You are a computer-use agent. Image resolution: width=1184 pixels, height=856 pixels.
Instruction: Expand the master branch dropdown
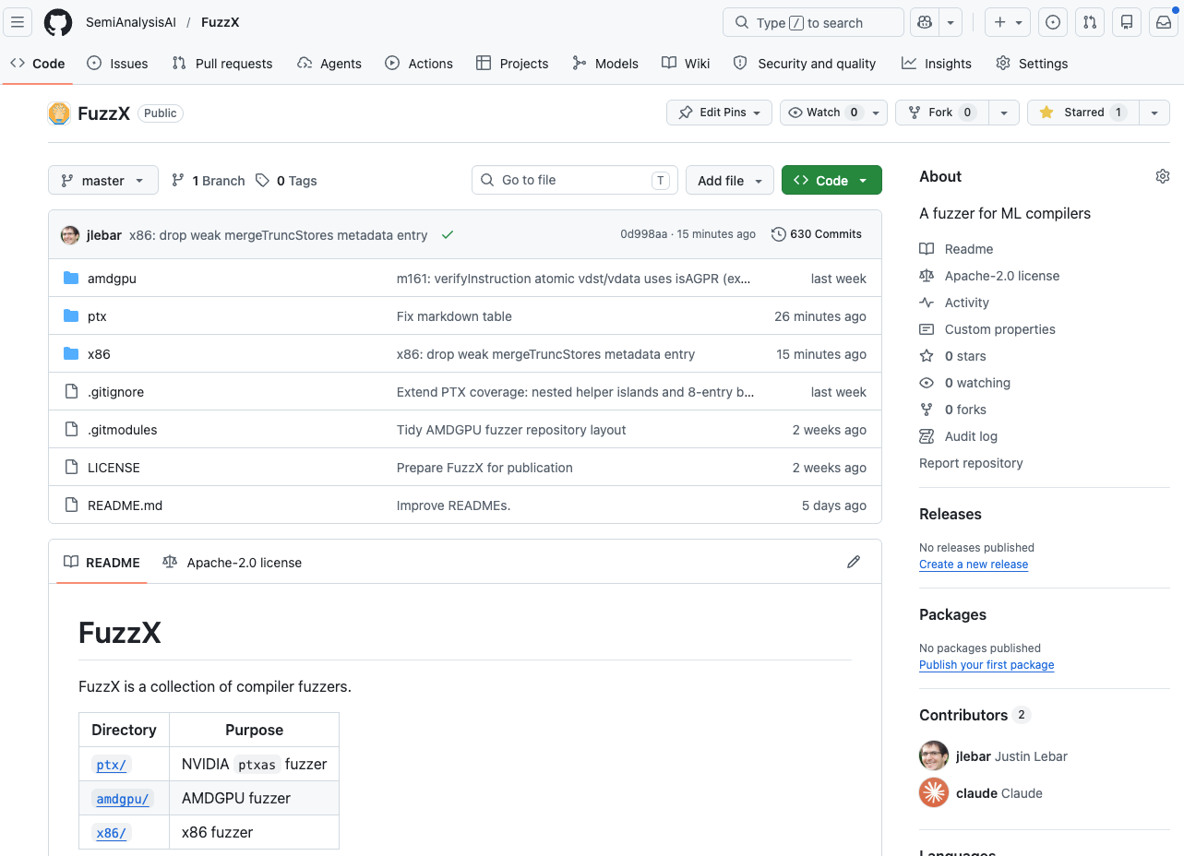point(103,181)
